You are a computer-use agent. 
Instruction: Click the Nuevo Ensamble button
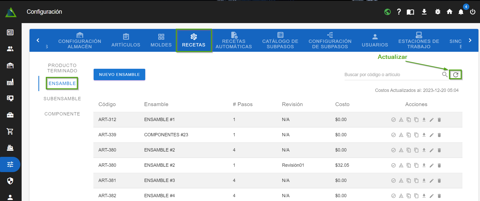point(119,75)
